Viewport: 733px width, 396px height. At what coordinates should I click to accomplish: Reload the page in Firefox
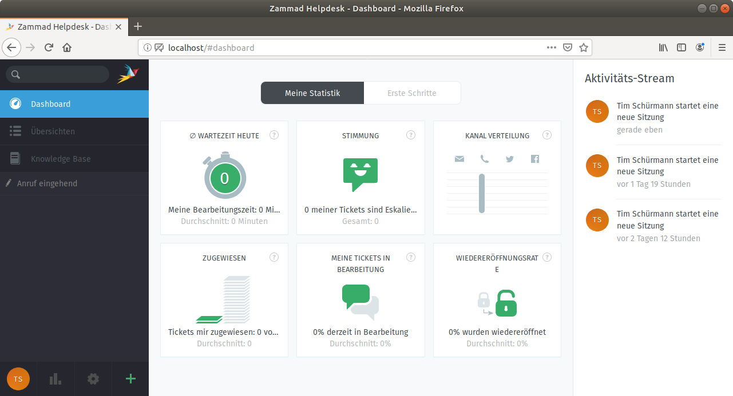click(49, 47)
